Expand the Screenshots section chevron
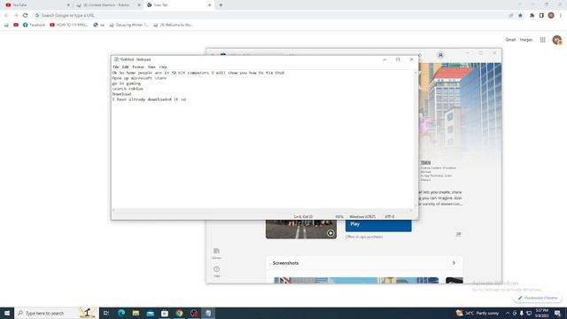The width and height of the screenshot is (567, 319). [x=454, y=263]
